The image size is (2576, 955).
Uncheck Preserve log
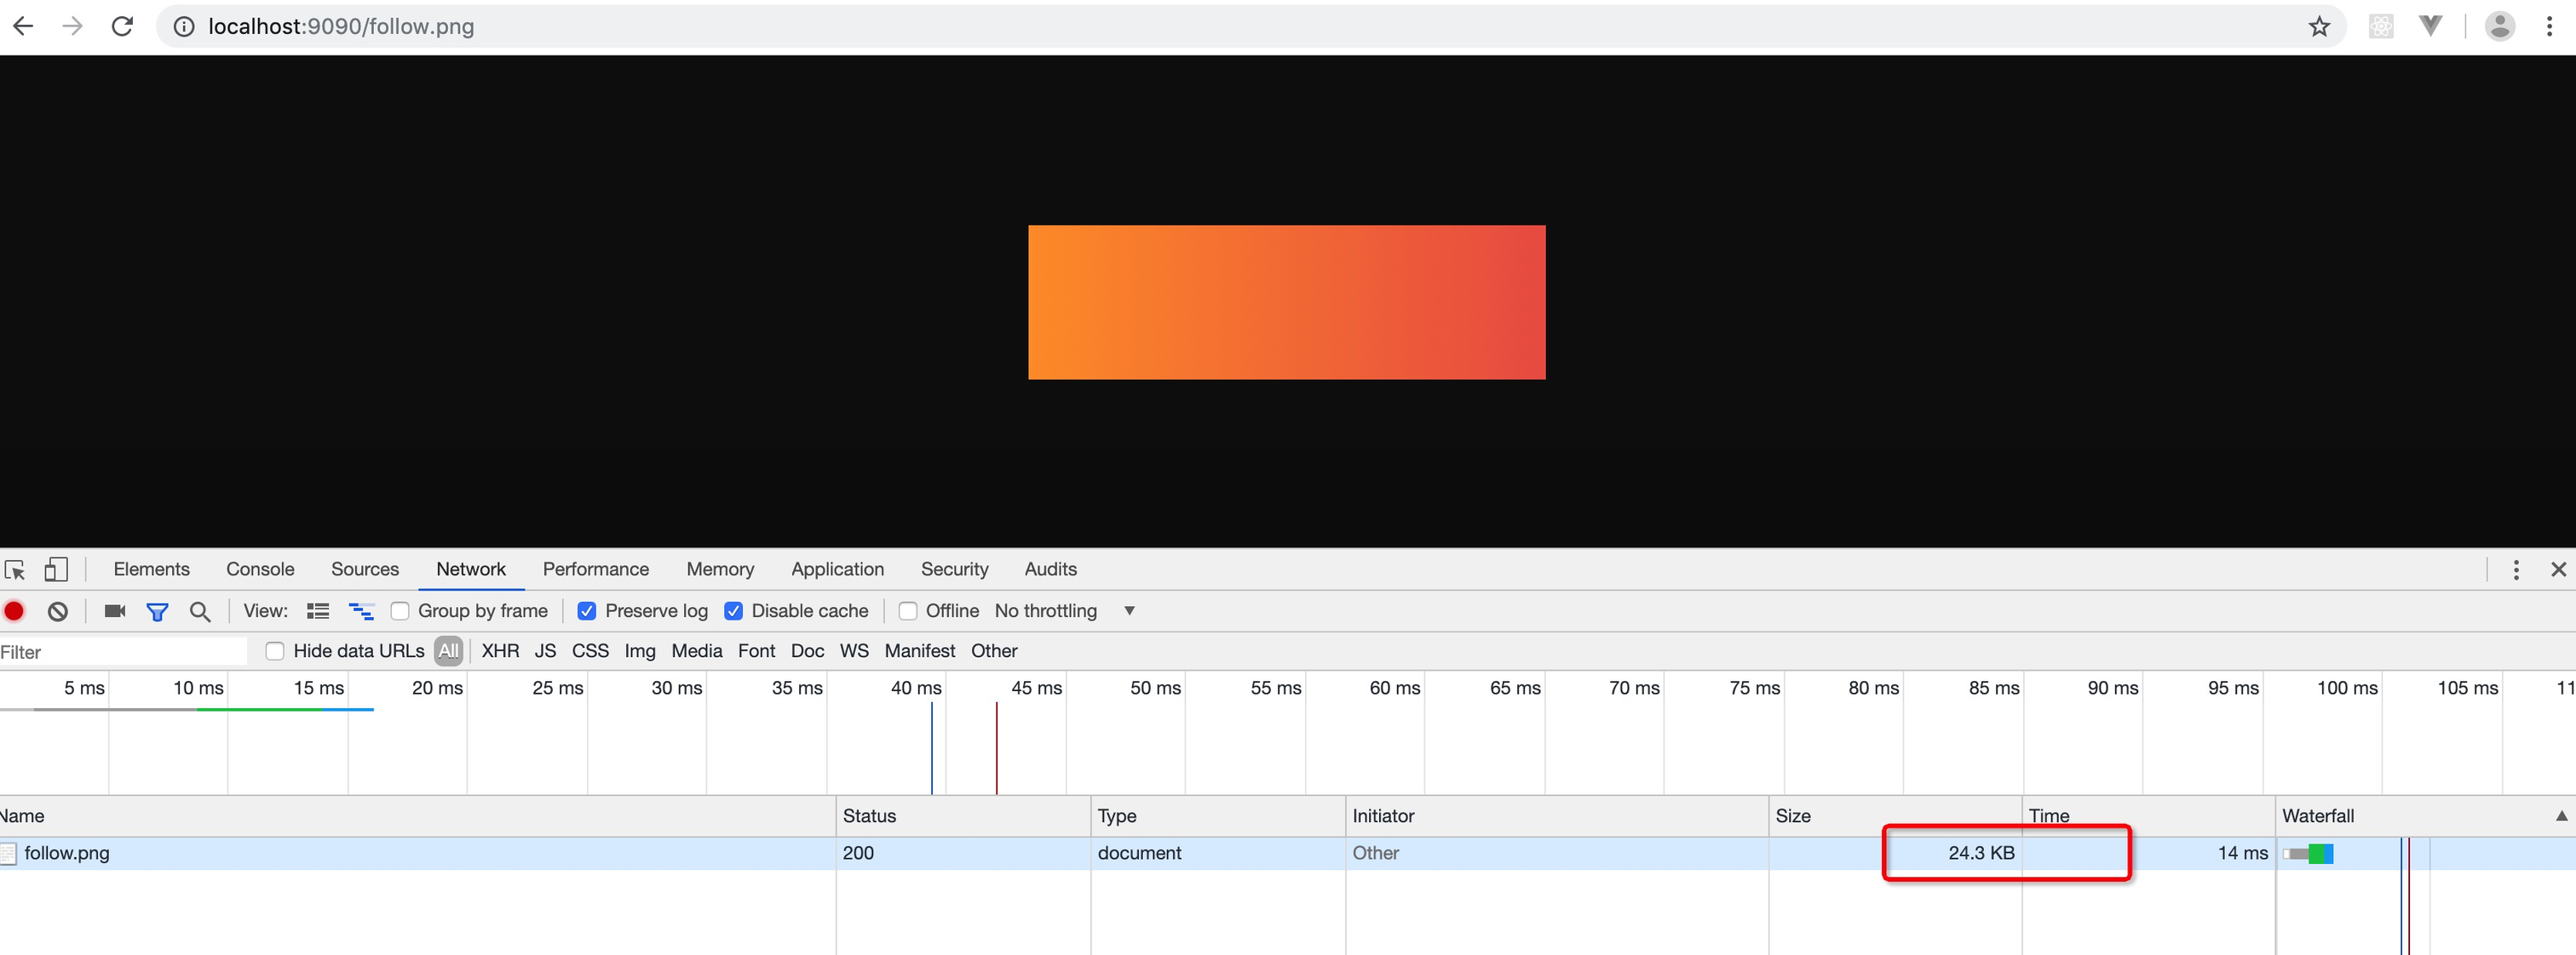pos(587,610)
